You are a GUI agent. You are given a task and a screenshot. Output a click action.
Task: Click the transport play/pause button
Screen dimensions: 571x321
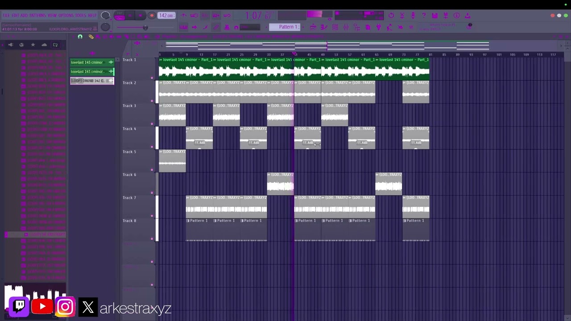tap(130, 15)
